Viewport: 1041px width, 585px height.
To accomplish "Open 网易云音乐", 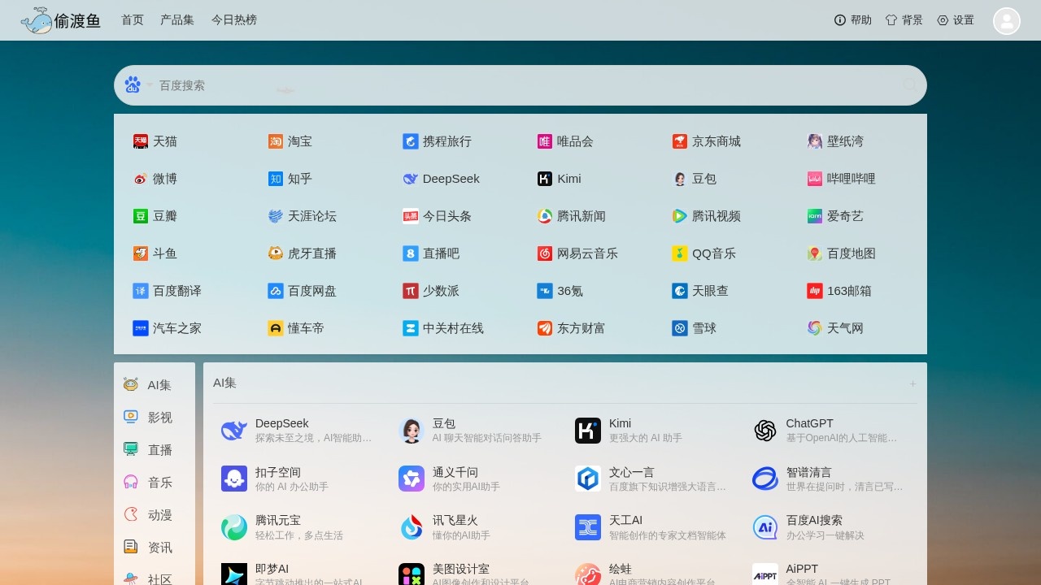I will click(x=586, y=253).
